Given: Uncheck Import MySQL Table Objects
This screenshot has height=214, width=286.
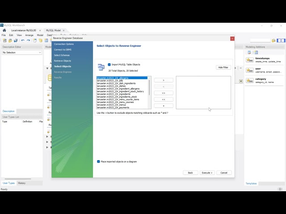Looking at the screenshot, I should tap(109, 65).
